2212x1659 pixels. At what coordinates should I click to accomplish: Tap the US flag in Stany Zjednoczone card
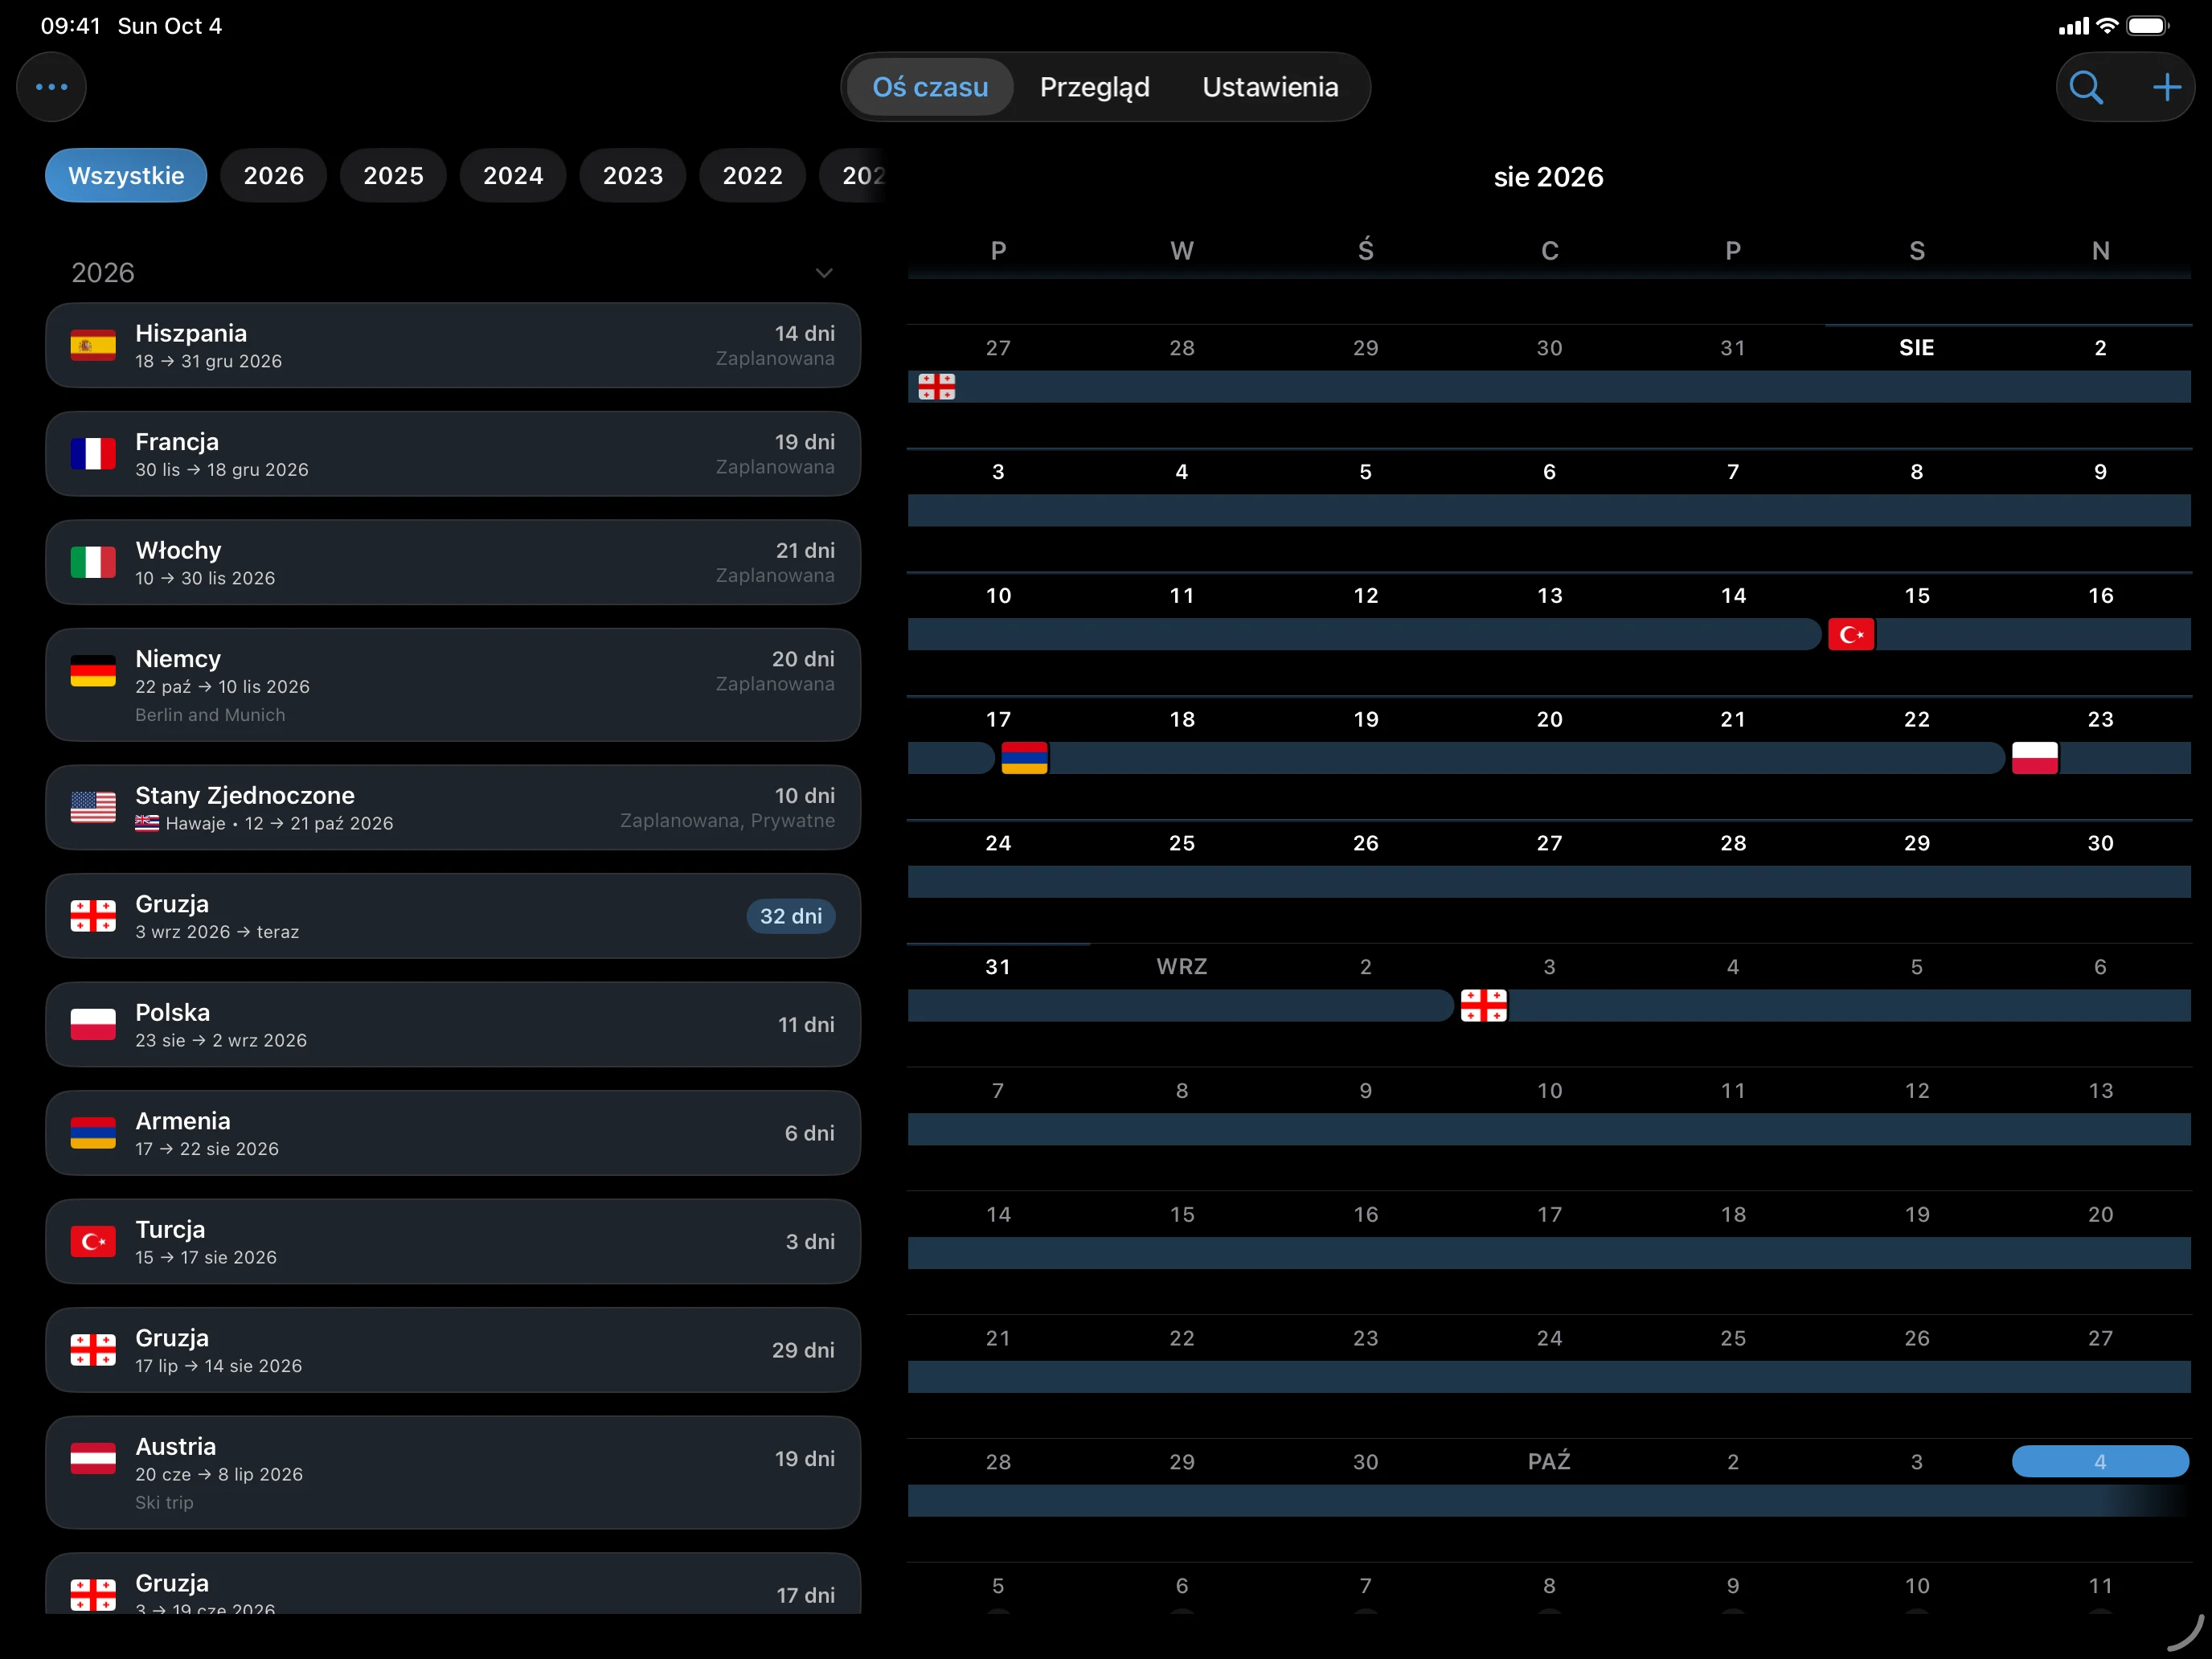point(93,807)
